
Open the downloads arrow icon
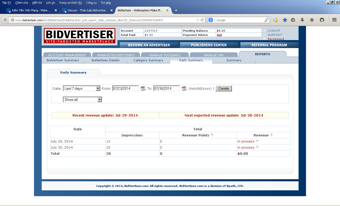tap(302, 20)
